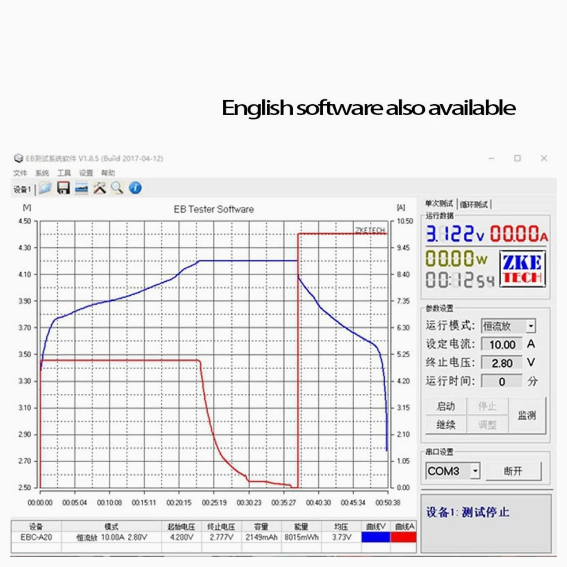Image resolution: width=567 pixels, height=567 pixels.
Task: Click the ZKE TECH logo
Action: tap(522, 269)
